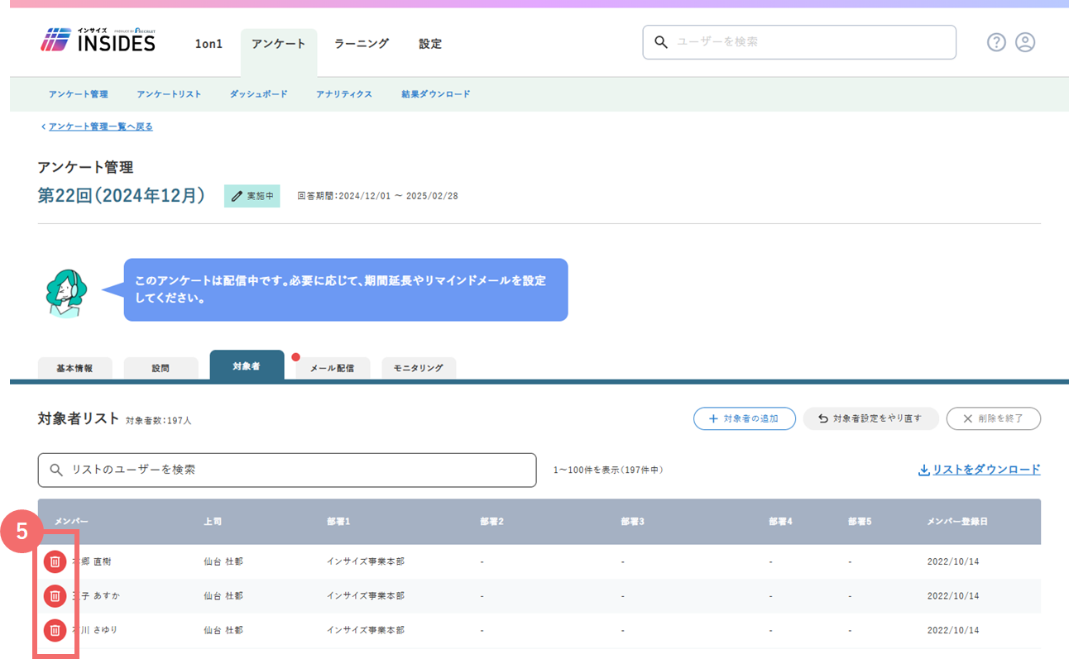
Task: Click 2022/10/14 in the さゆり row
Action: tap(953, 630)
